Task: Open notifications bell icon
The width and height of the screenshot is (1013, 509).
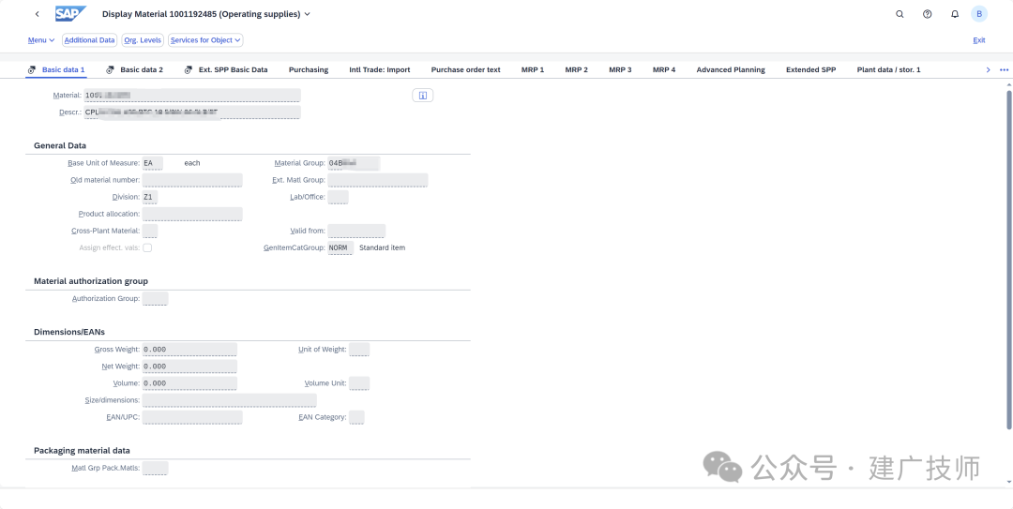Action: click(955, 14)
